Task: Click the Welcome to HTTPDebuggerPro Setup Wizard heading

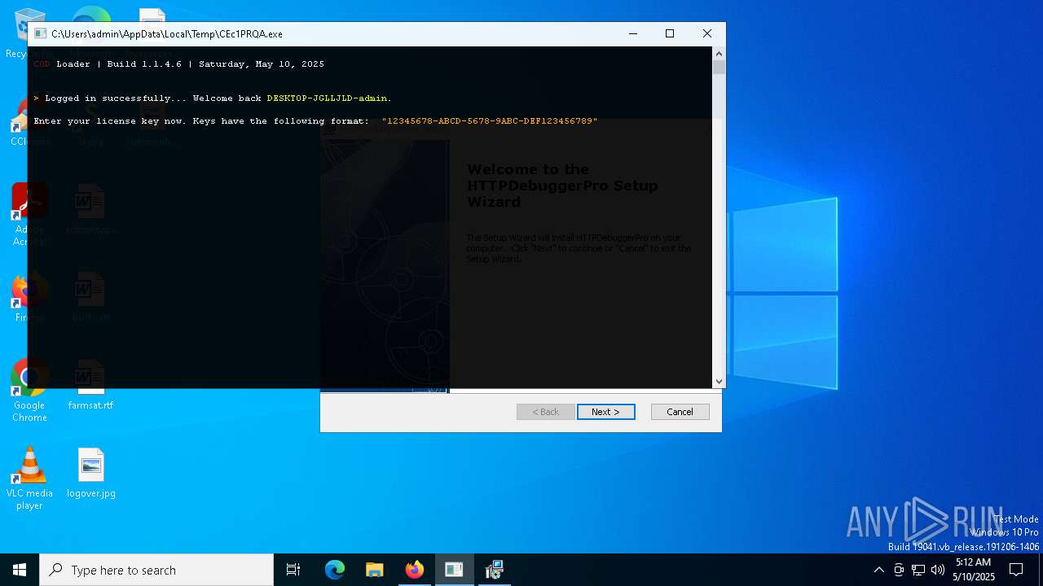Action: (x=562, y=186)
